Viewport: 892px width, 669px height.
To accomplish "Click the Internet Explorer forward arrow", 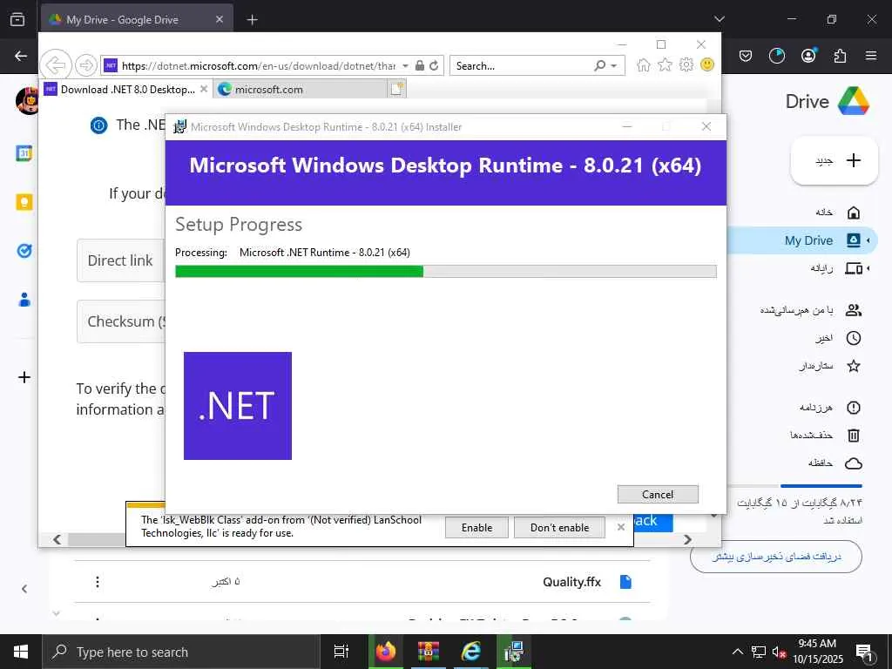I will [86, 65].
